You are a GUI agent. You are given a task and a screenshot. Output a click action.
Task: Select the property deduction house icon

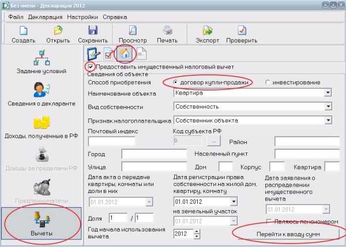pyautogui.click(x=125, y=54)
